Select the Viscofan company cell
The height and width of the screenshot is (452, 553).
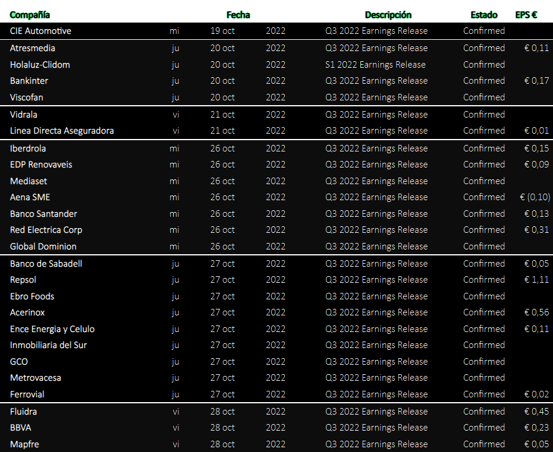[x=26, y=97]
